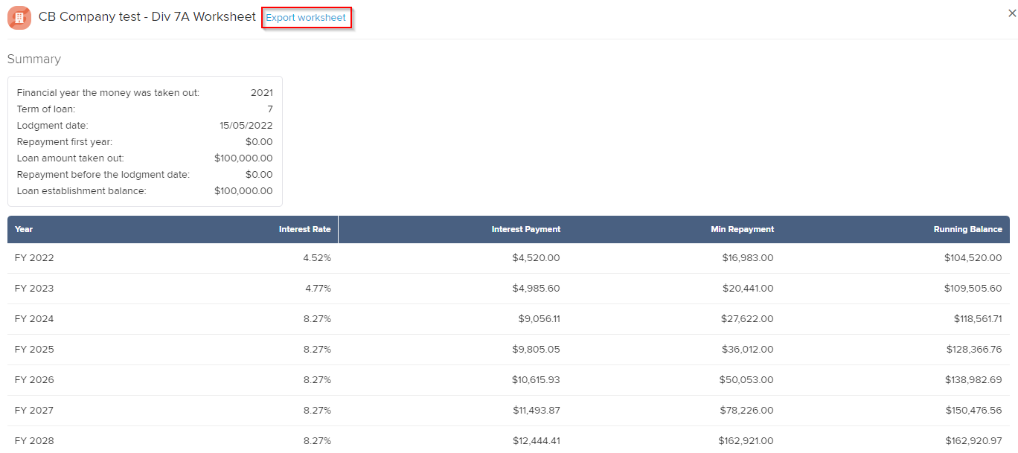This screenshot has height=453, width=1018.
Task: Click the Interest Payment column header
Action: click(x=525, y=229)
